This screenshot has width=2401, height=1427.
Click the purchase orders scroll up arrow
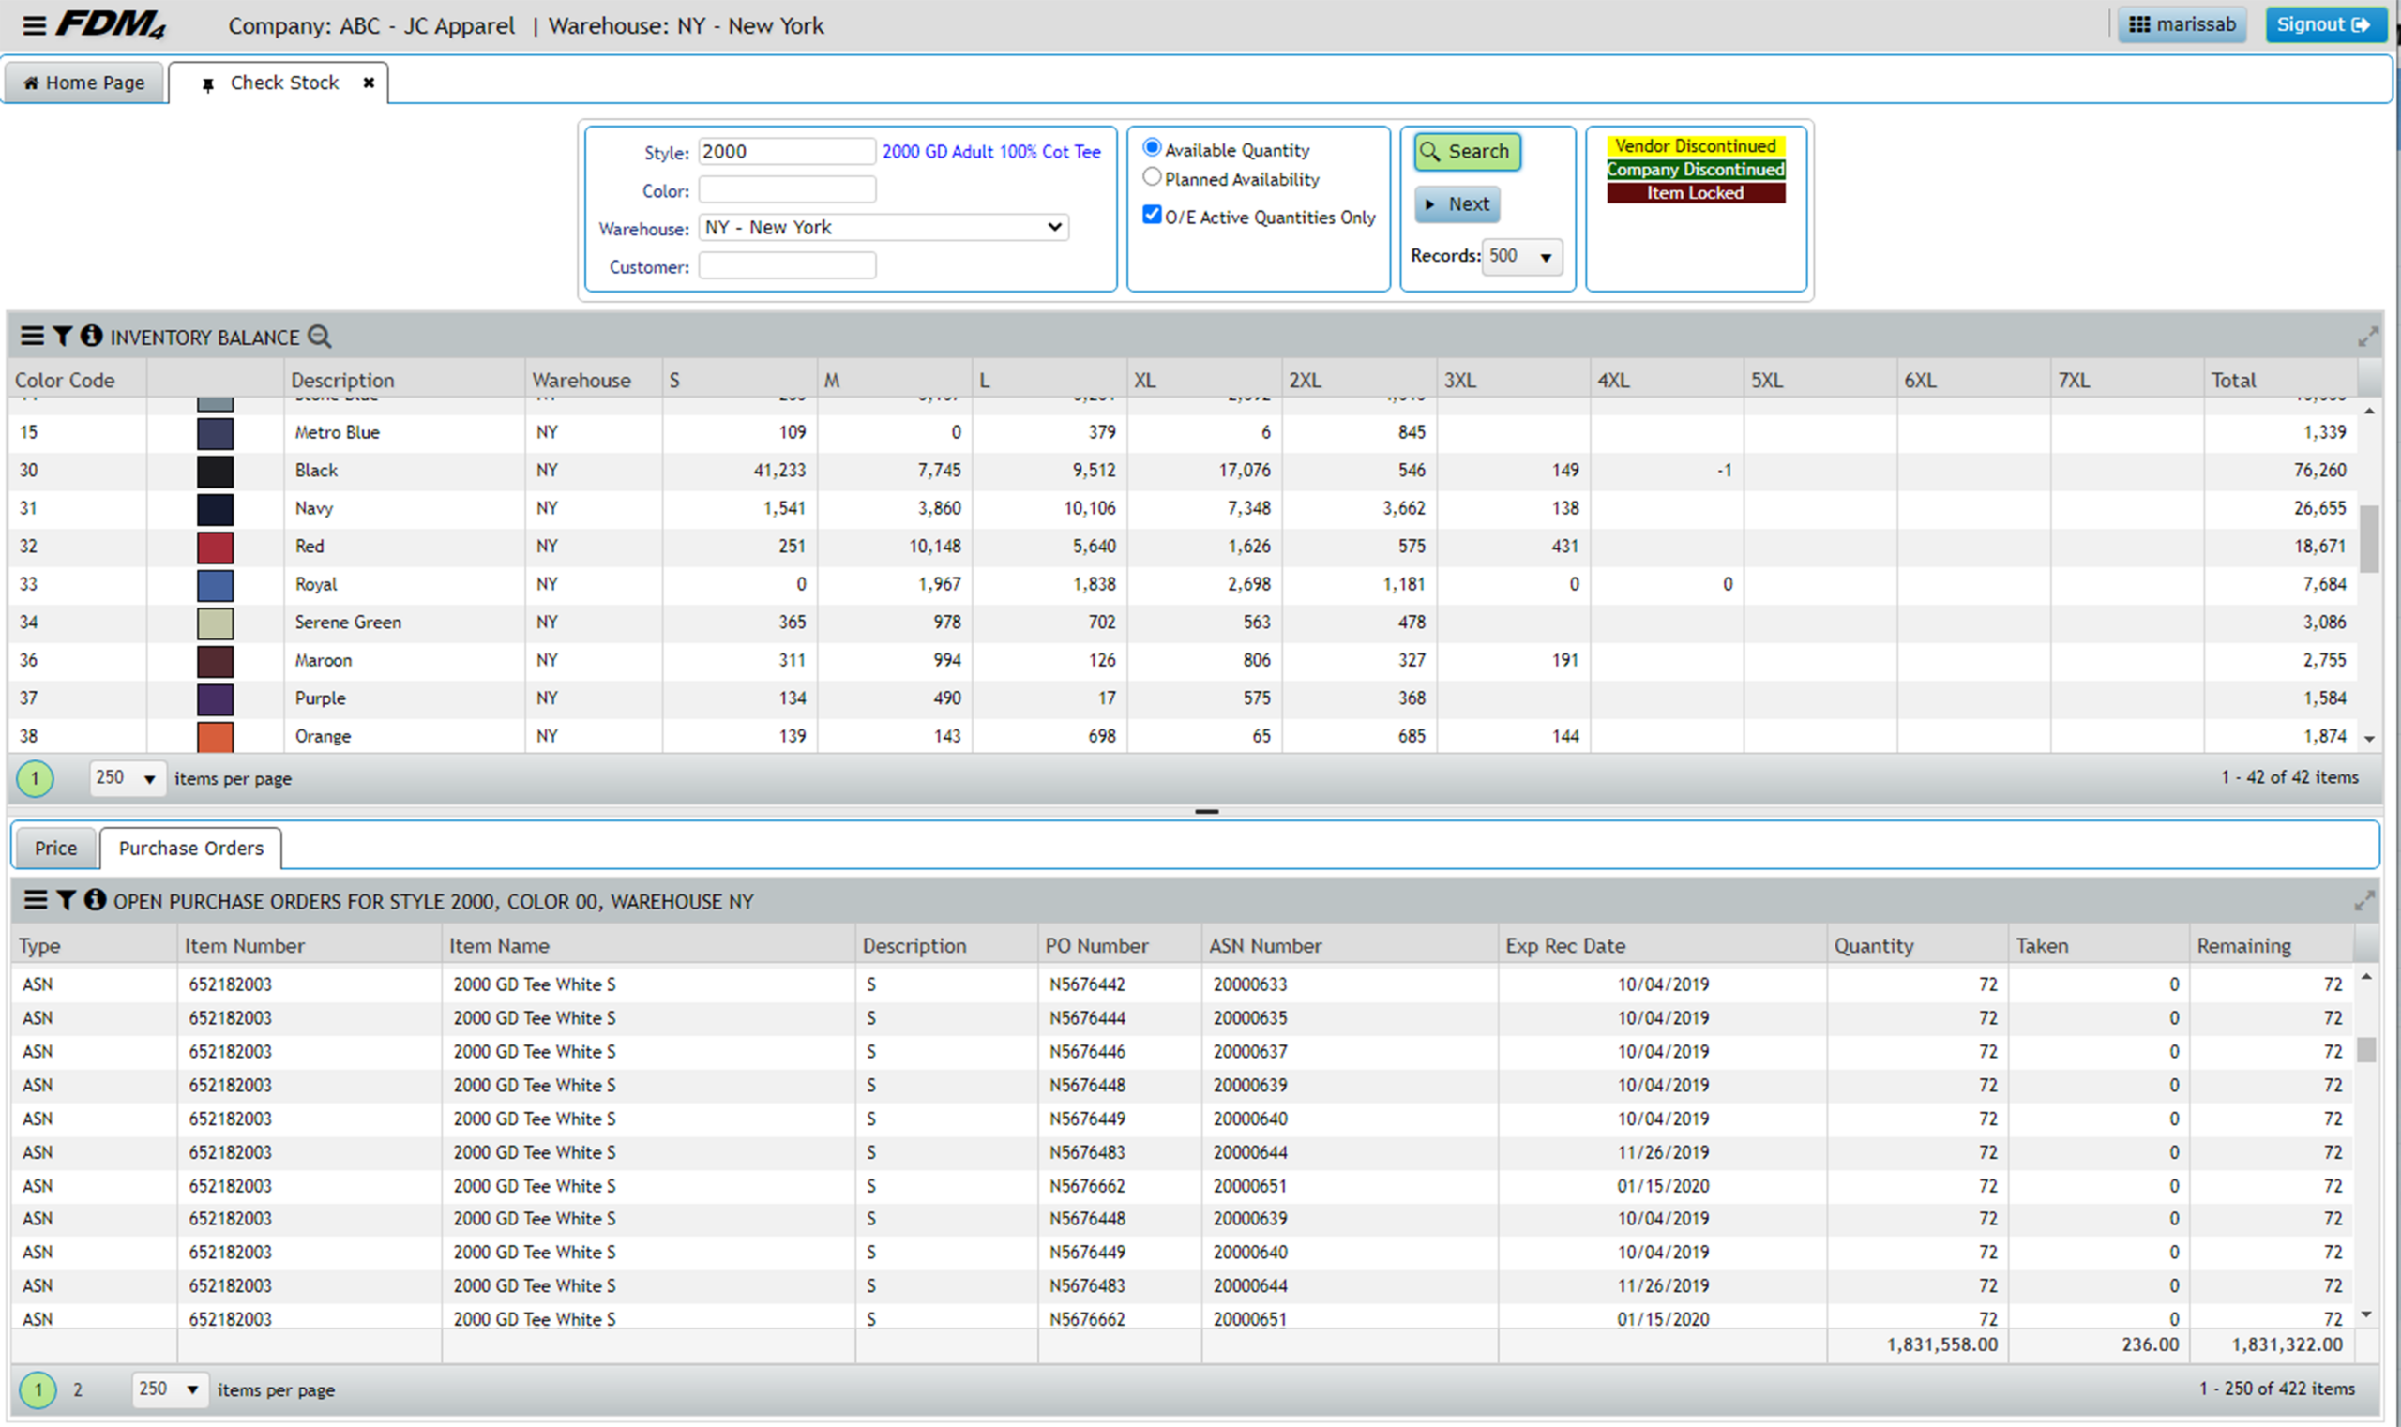(x=2366, y=977)
